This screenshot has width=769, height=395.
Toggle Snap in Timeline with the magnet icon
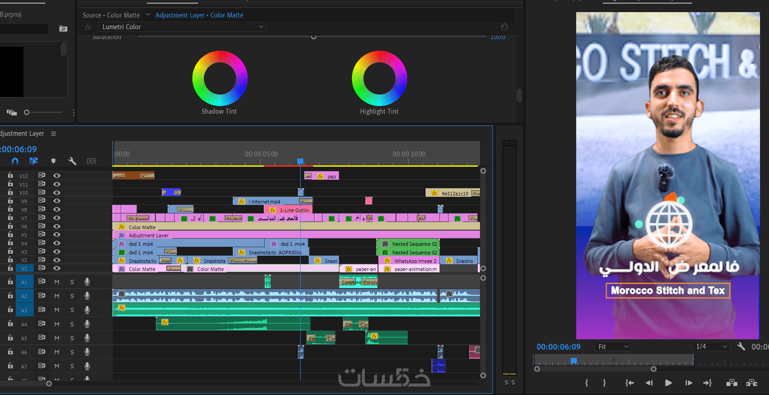pyautogui.click(x=15, y=161)
